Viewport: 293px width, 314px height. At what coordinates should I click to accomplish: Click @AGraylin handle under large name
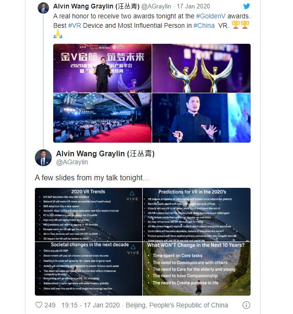click(x=72, y=162)
